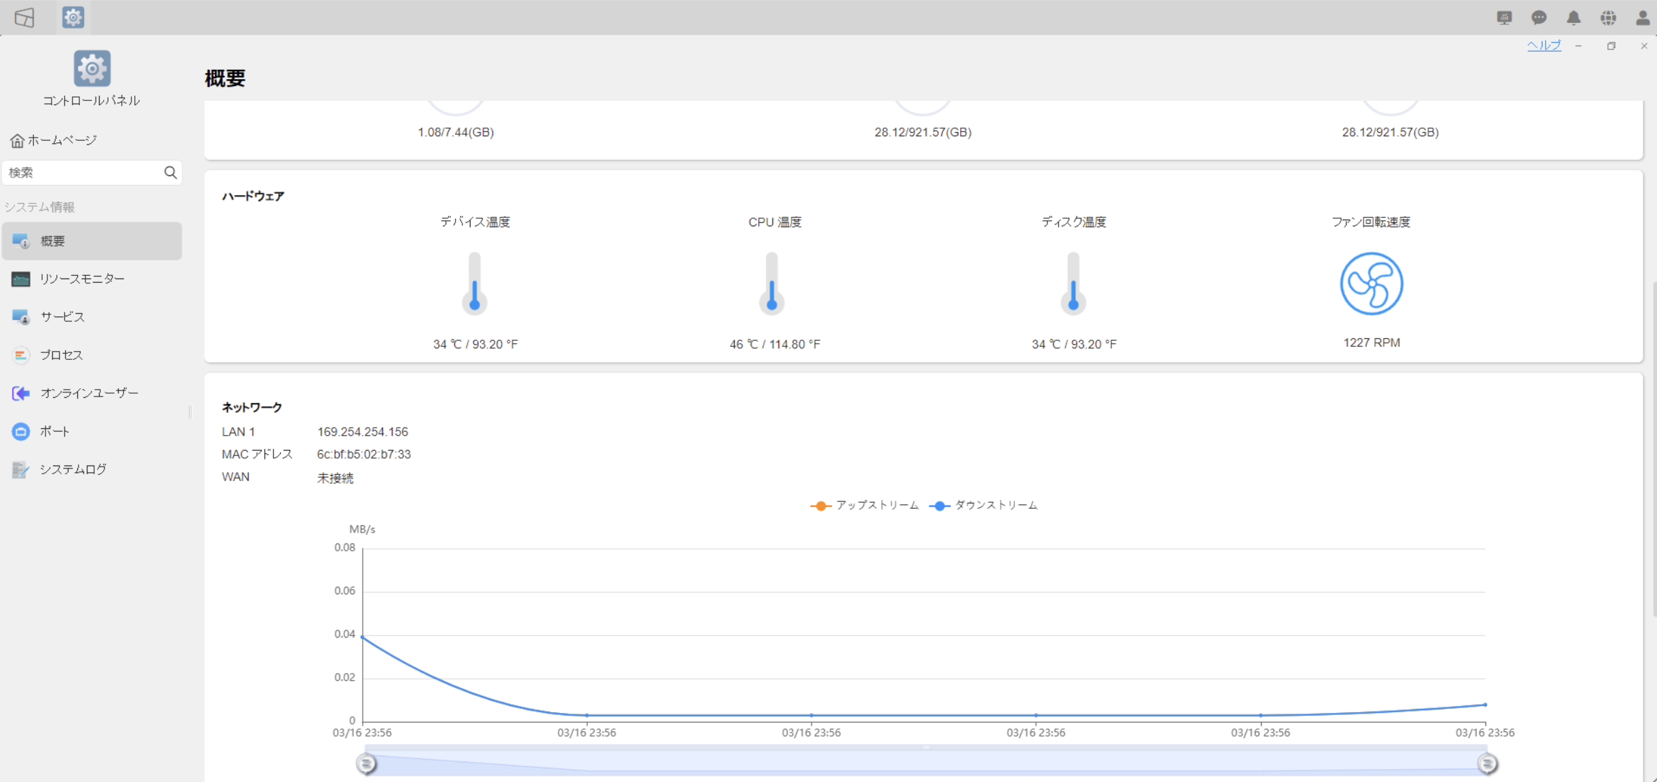1657x782 pixels.
Task: Open the ヘルプ link
Action: (x=1544, y=45)
